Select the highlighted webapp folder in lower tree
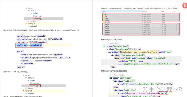Screen dimensions: 187x97 coord(35,86)
